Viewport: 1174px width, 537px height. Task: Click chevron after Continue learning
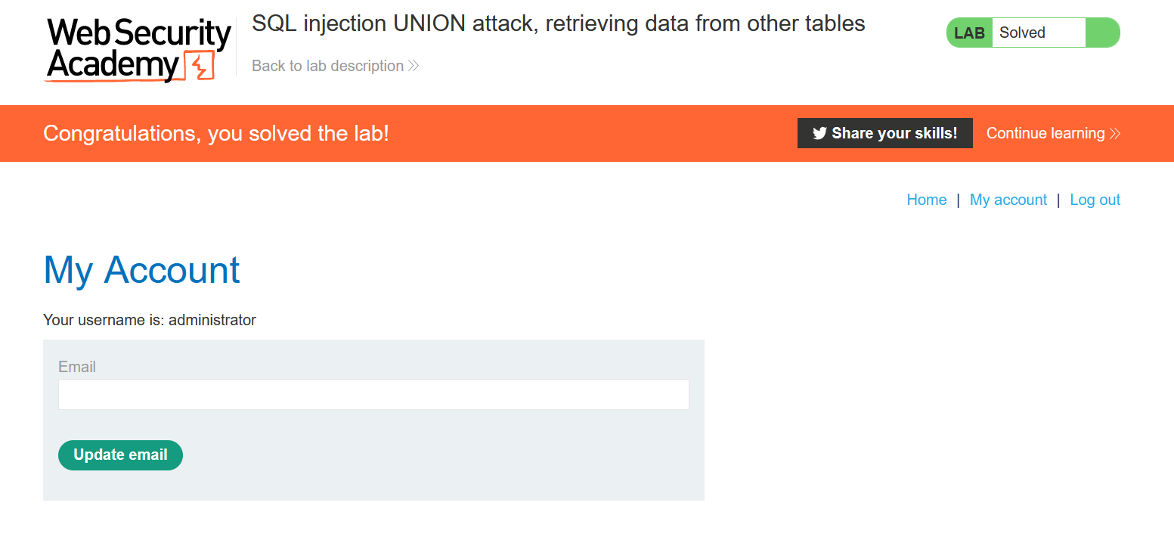(x=1114, y=134)
